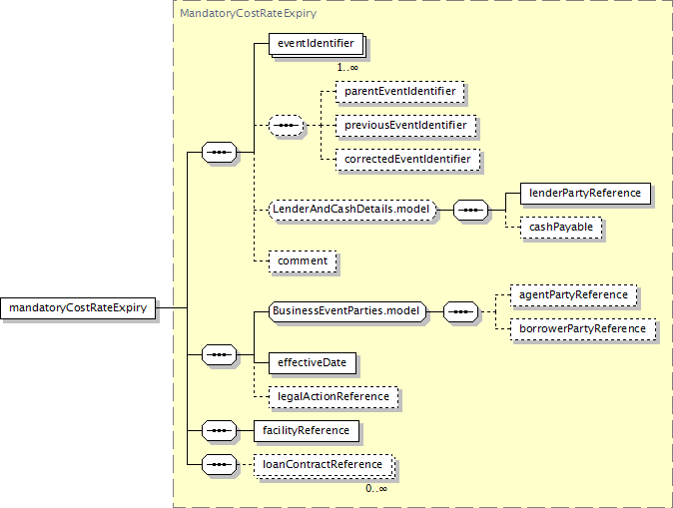Open the BusinessEventParties.model group
The image size is (673, 508).
347,311
